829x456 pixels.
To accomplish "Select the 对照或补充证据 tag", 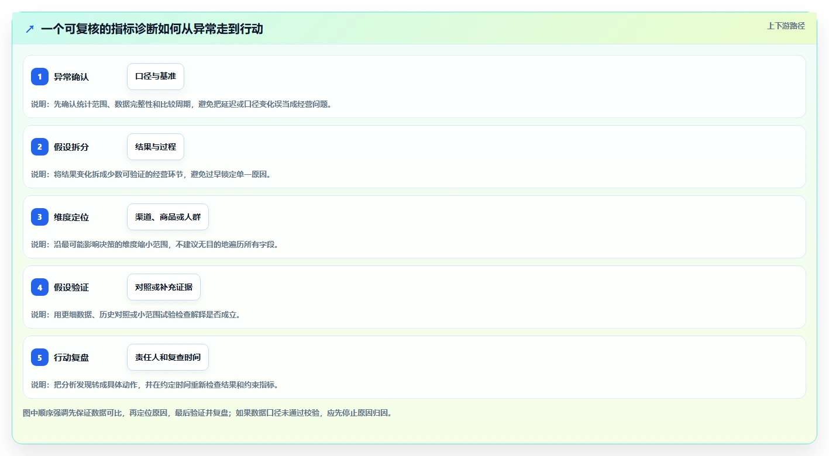I will coord(164,287).
